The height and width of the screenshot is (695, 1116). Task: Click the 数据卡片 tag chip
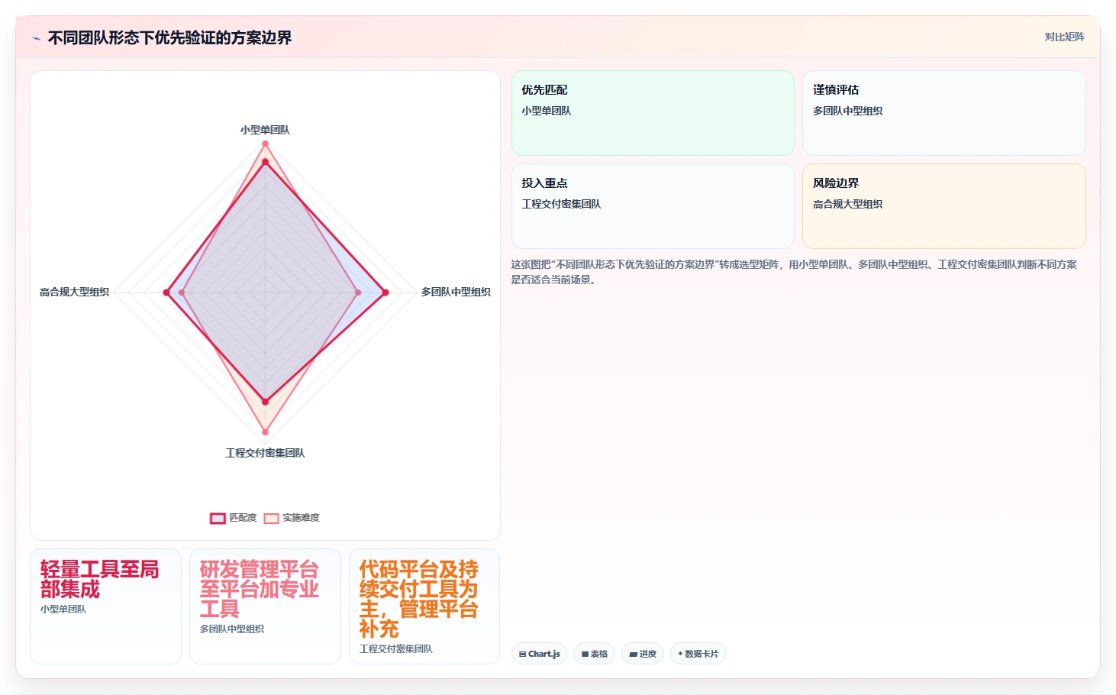(698, 654)
